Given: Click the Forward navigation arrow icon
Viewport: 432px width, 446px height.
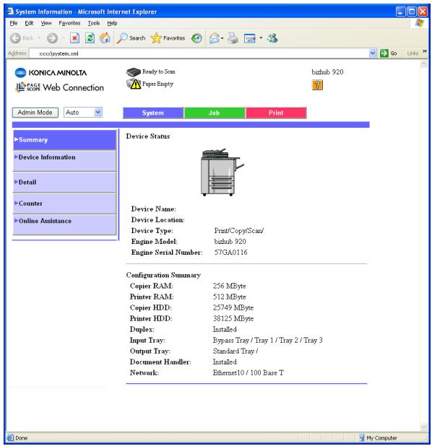Looking at the screenshot, I should coord(52,38).
